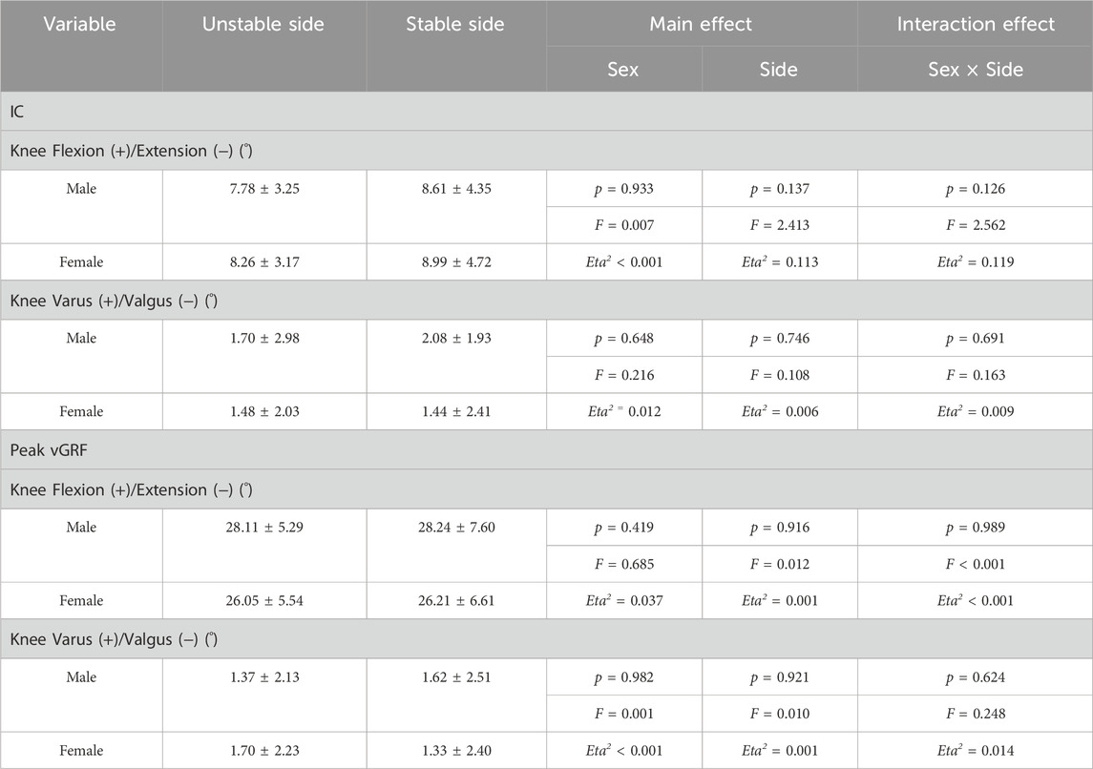Select the 1.48 ± 2.03 cell

click(x=263, y=411)
